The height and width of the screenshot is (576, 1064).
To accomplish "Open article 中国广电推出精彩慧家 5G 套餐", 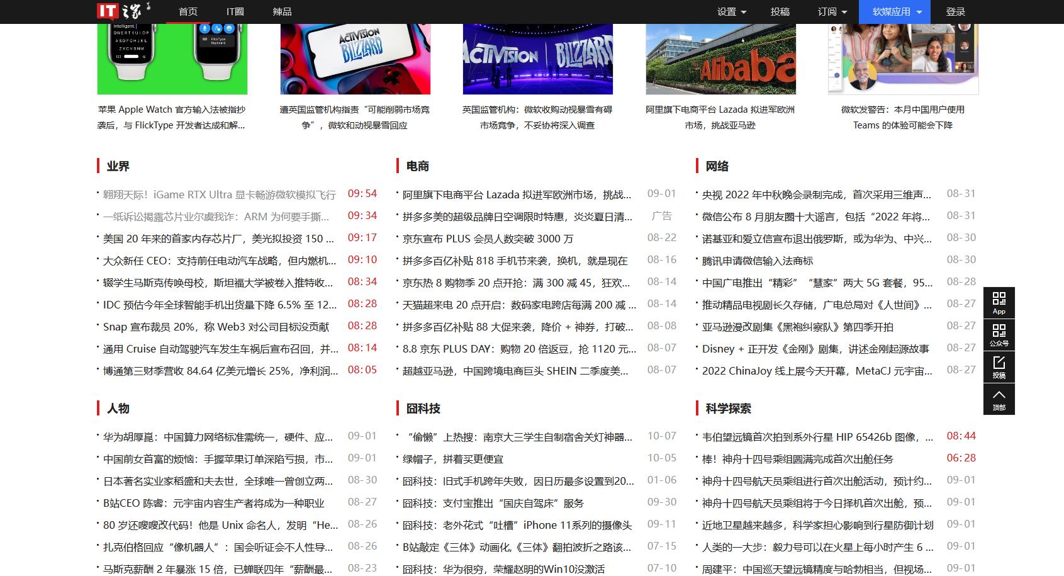I will pos(818,283).
